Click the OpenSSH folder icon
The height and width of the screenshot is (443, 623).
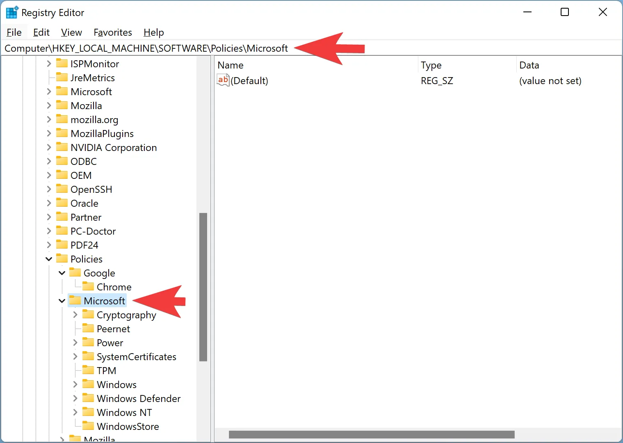coord(62,189)
